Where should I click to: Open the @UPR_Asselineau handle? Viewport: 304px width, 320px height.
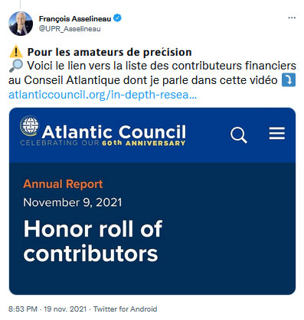(x=70, y=29)
